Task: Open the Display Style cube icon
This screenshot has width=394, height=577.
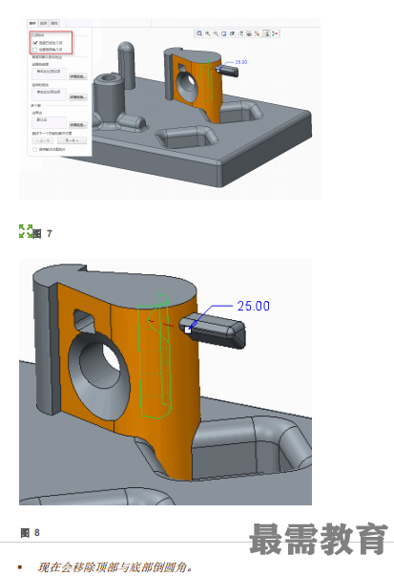Action: click(x=232, y=33)
